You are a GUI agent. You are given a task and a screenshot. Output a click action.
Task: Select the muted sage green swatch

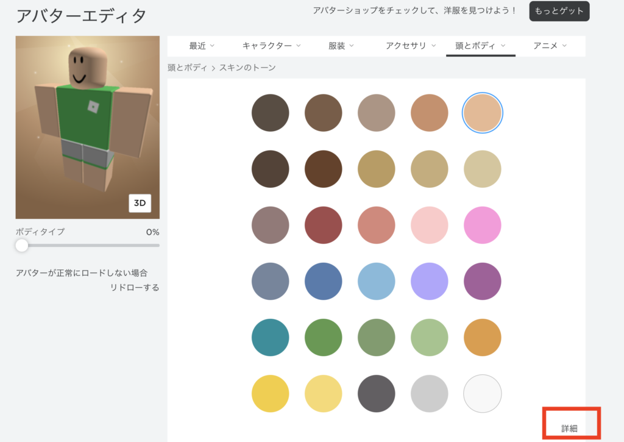point(377,337)
